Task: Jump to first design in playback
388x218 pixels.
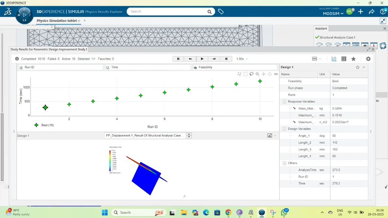Action: coord(178,59)
